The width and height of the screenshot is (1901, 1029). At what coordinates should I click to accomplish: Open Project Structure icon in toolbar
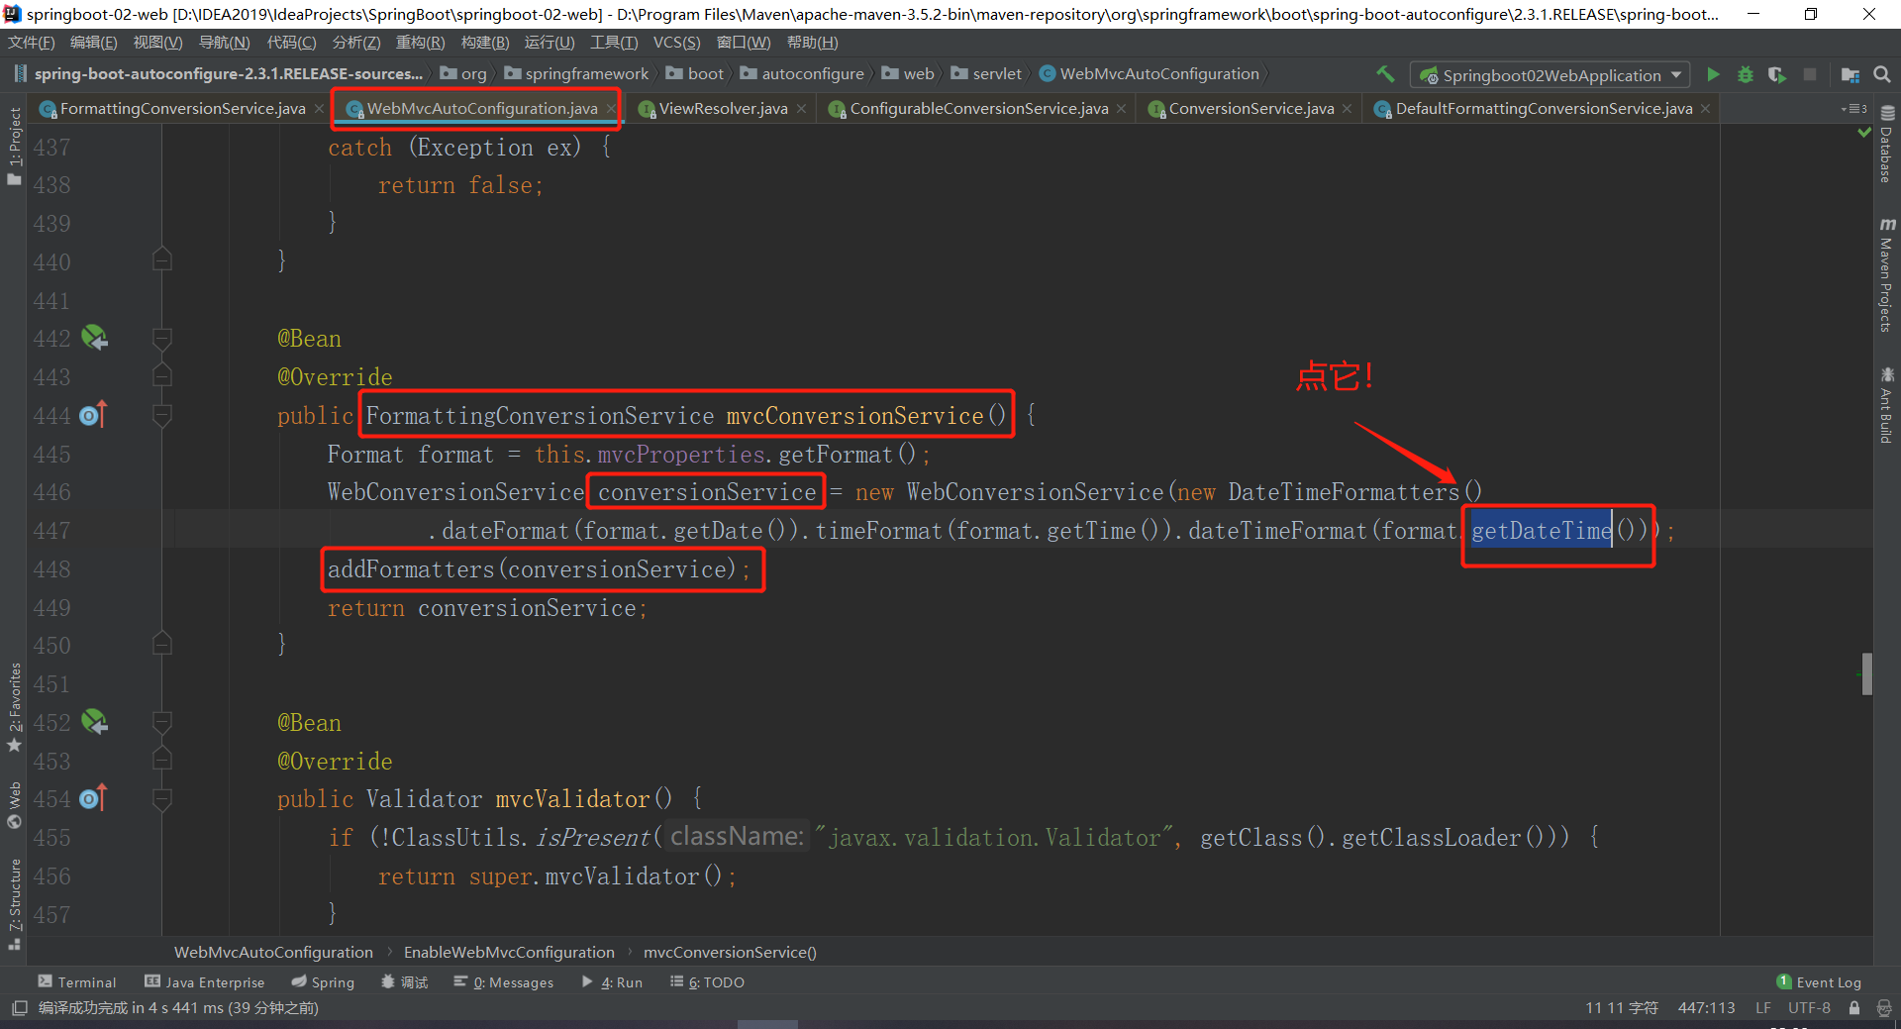(x=1850, y=74)
